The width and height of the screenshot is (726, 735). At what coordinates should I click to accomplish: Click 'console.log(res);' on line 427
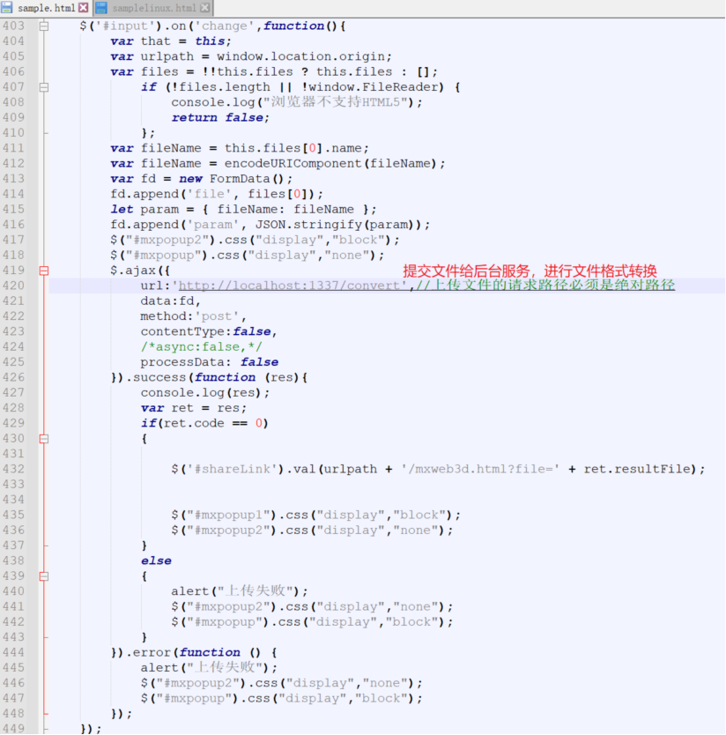205,393
